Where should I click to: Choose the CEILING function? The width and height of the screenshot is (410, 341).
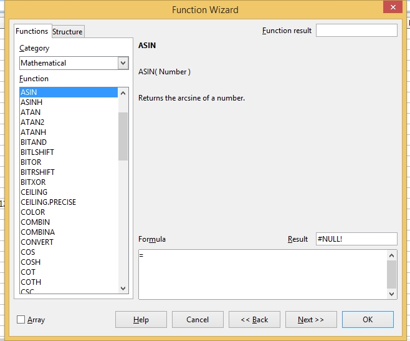pos(34,192)
